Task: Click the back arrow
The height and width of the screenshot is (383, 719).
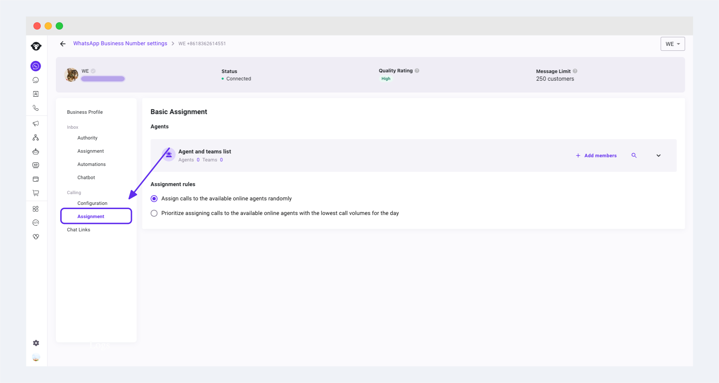Action: click(63, 44)
